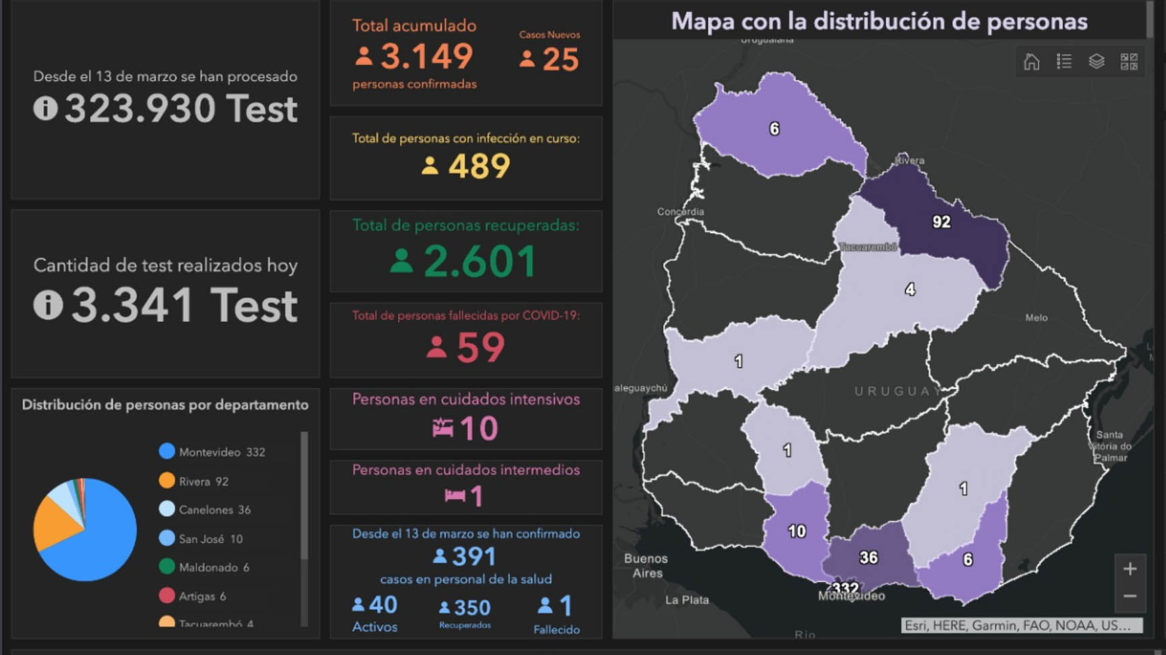Toggle Canelones 36 legend entry
This screenshot has height=655, width=1166.
[205, 510]
